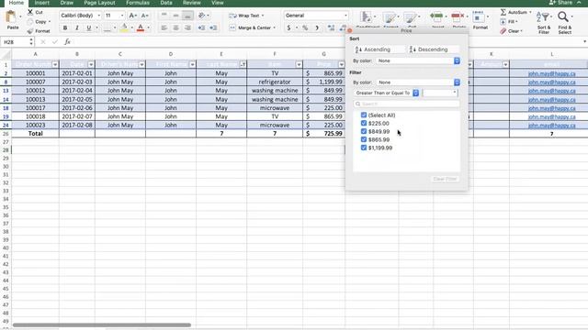The height and width of the screenshot is (330, 588).
Task: Toggle the (Select All) checkbox
Action: click(x=364, y=115)
